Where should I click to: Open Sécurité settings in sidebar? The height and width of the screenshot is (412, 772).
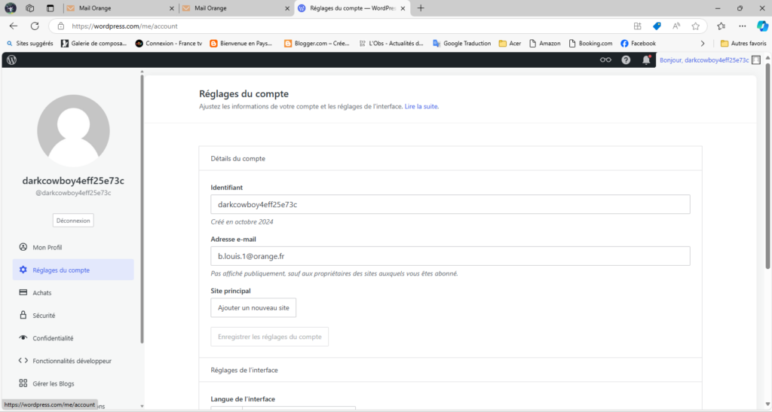(x=44, y=316)
